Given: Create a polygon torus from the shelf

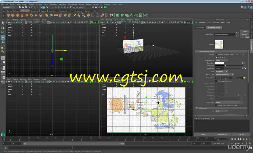Looking at the screenshot, I should coord(31,15).
